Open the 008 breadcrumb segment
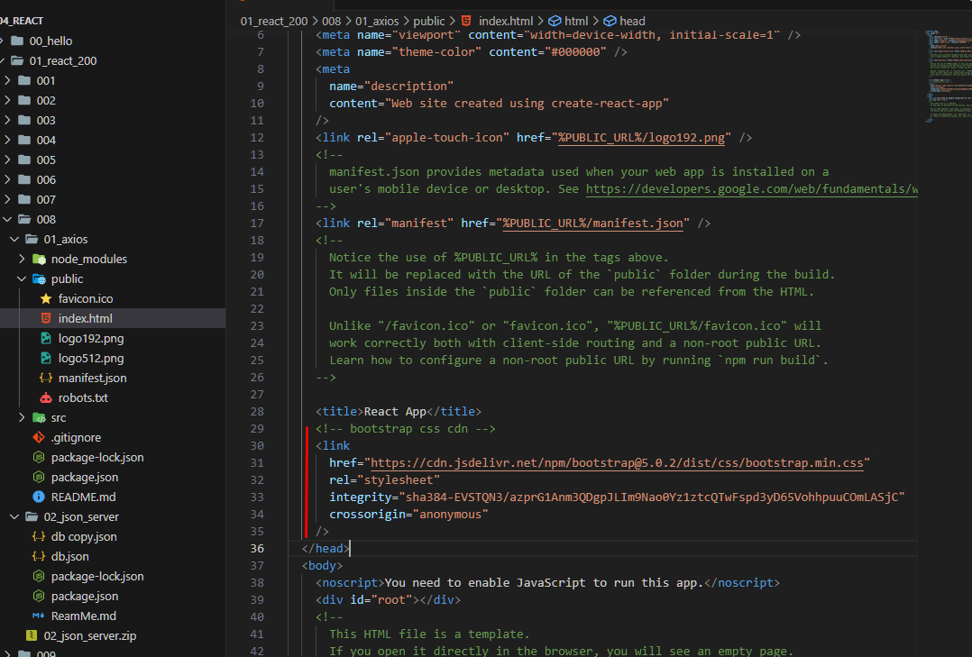 tap(332, 21)
